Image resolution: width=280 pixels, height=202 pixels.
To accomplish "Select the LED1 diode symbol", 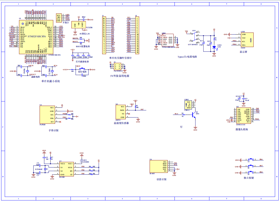I will coord(214,47).
